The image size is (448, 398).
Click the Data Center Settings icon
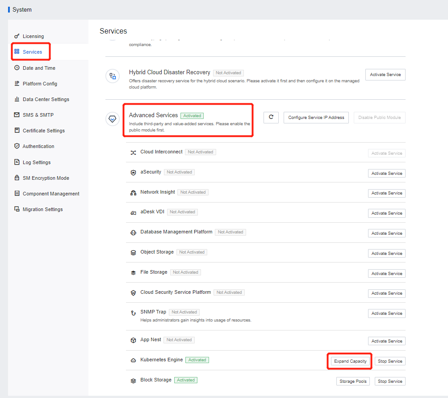17,99
